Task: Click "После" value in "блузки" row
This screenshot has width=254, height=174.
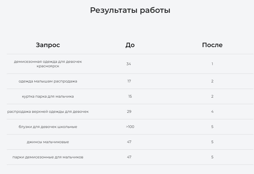Action: [212, 127]
